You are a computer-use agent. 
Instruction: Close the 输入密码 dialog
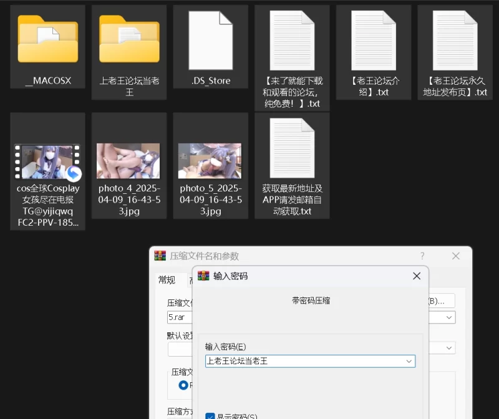(x=417, y=276)
